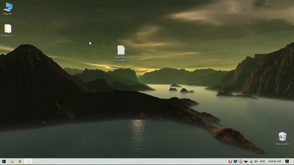The width and height of the screenshot is (294, 165).
Task: Open the Windows Start menu
Action: pos(4,161)
